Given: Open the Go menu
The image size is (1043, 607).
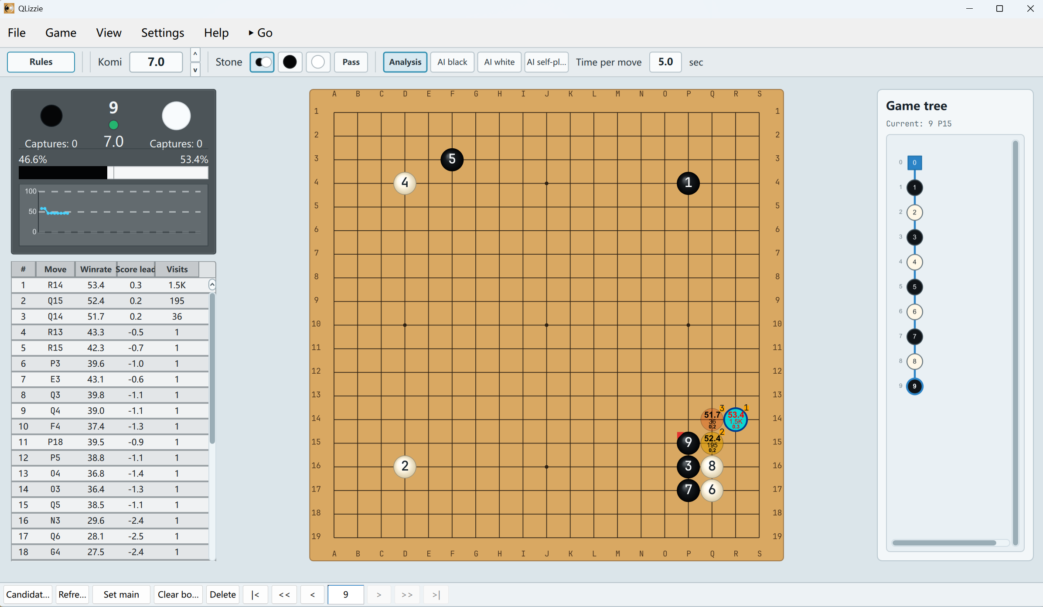Looking at the screenshot, I should pos(261,33).
